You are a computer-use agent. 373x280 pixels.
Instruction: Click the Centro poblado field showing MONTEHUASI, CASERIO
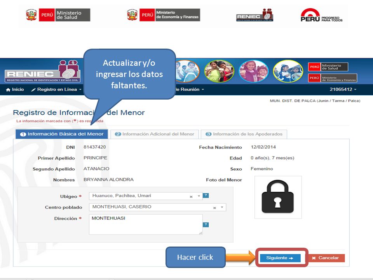157,207
